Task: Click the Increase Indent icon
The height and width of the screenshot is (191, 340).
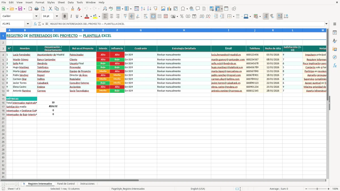Action: [216, 16]
